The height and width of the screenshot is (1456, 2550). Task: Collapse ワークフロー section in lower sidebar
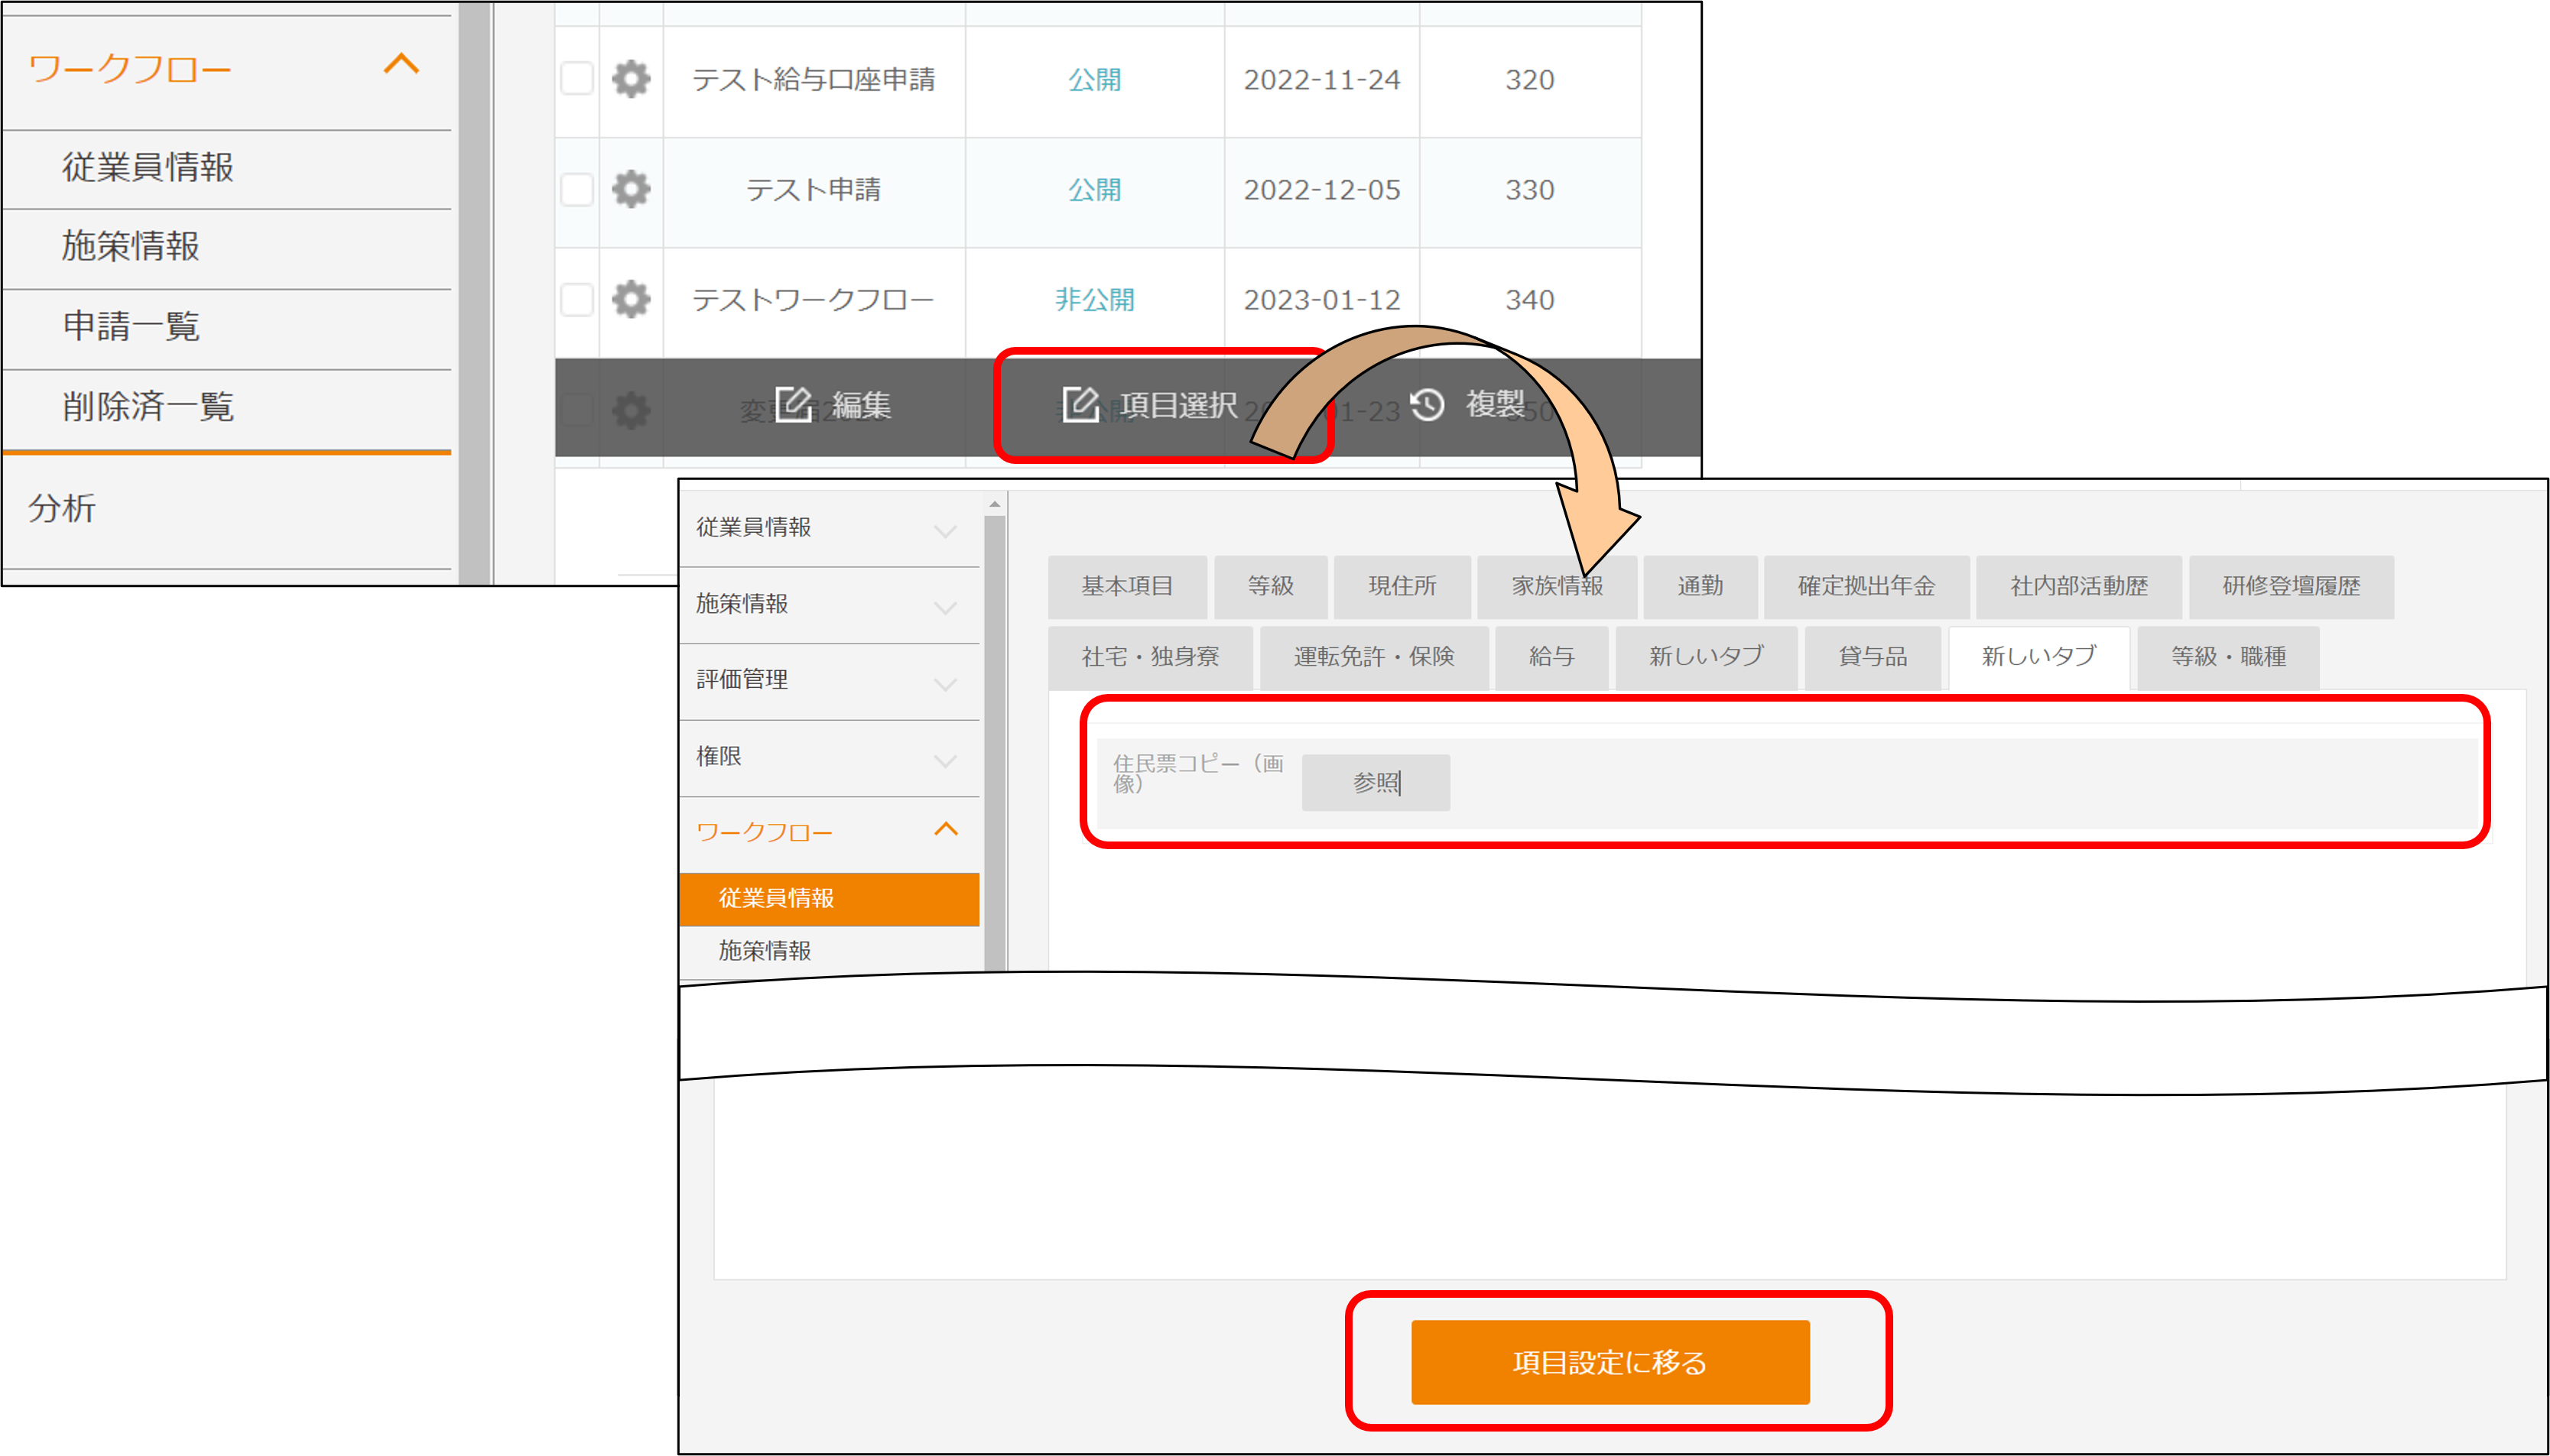coord(944,830)
